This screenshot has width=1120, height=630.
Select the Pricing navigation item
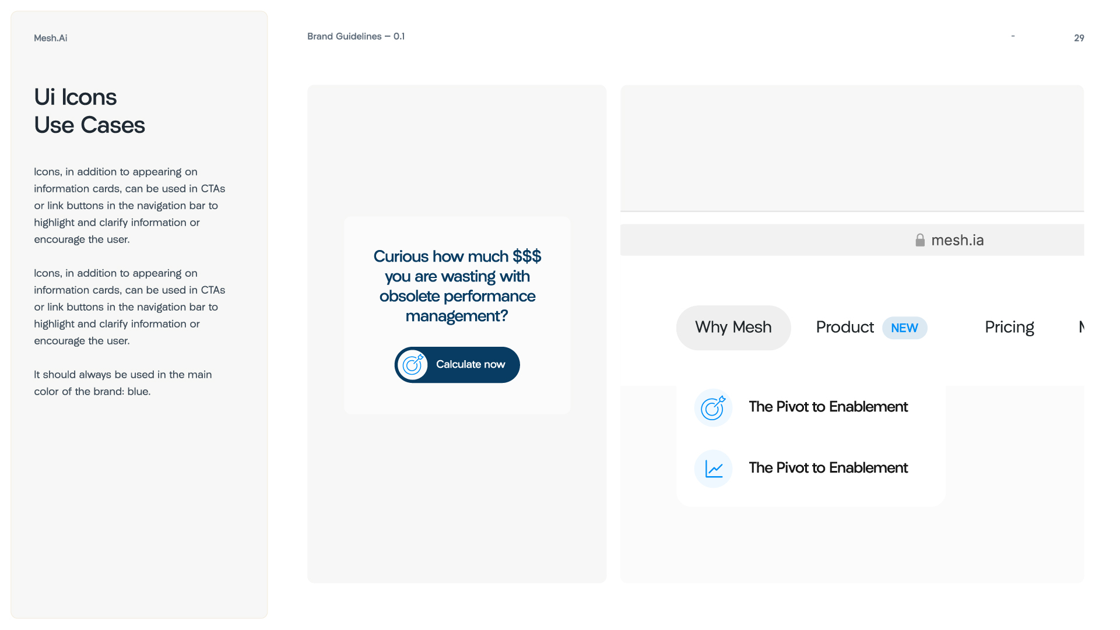click(1009, 328)
